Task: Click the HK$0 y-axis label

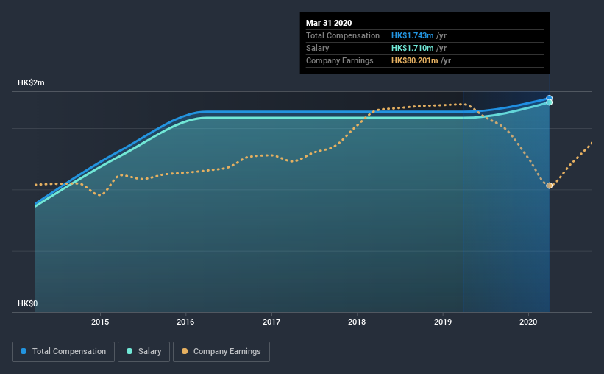Action: (x=28, y=303)
